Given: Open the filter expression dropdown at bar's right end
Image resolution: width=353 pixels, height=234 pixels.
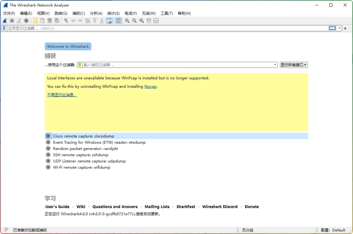Looking at the screenshot, I should tap(339, 28).
